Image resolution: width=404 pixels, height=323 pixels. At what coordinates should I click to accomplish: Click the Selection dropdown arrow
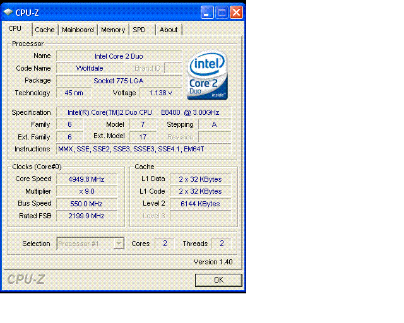click(119, 244)
